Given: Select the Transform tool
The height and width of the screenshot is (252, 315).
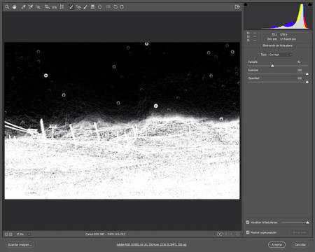Looking at the screenshot, I should (62, 7).
